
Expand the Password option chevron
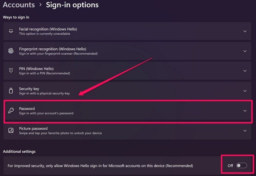(245, 111)
